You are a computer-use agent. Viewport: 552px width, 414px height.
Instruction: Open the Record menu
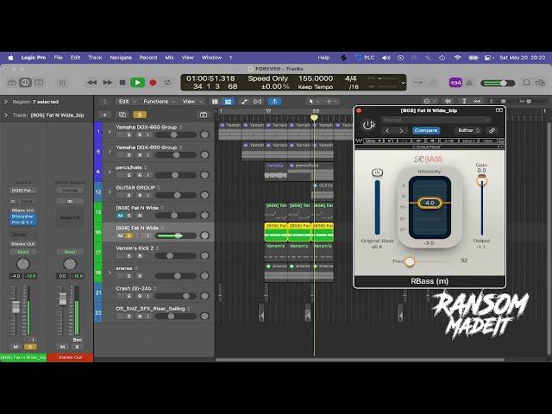147,58
